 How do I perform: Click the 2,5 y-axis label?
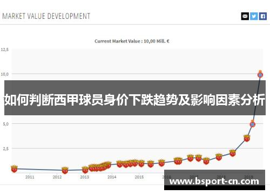[5, 149]
